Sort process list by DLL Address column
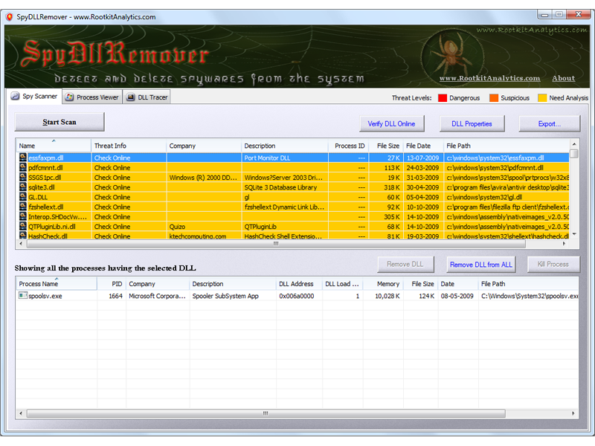The width and height of the screenshot is (595, 446). pos(299,284)
